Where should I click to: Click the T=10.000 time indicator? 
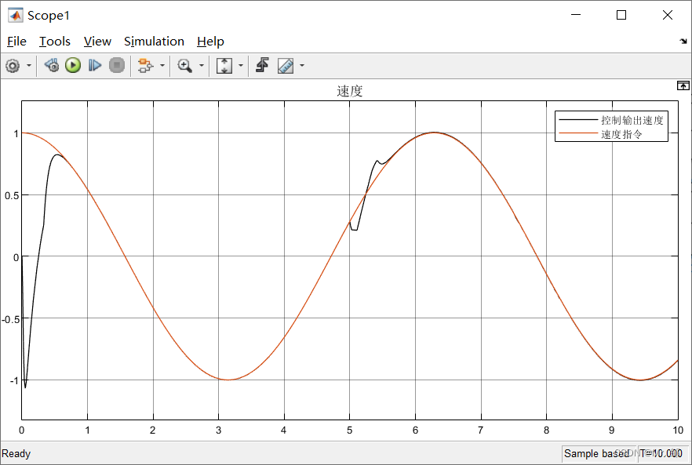pos(661,453)
